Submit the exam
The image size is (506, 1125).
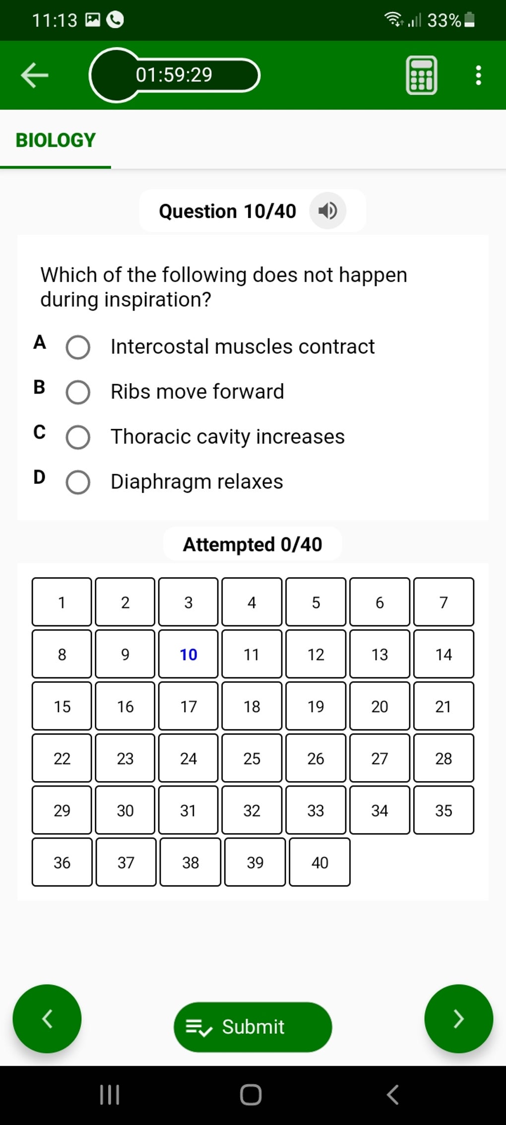tap(253, 1027)
